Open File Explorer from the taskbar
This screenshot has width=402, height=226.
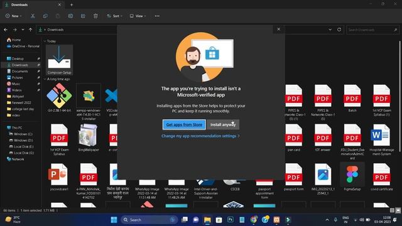207,220
